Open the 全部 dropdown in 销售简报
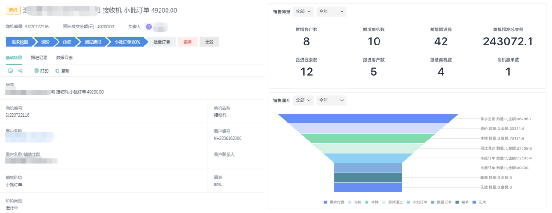Image resolution: width=552 pixels, height=213 pixels. (303, 12)
